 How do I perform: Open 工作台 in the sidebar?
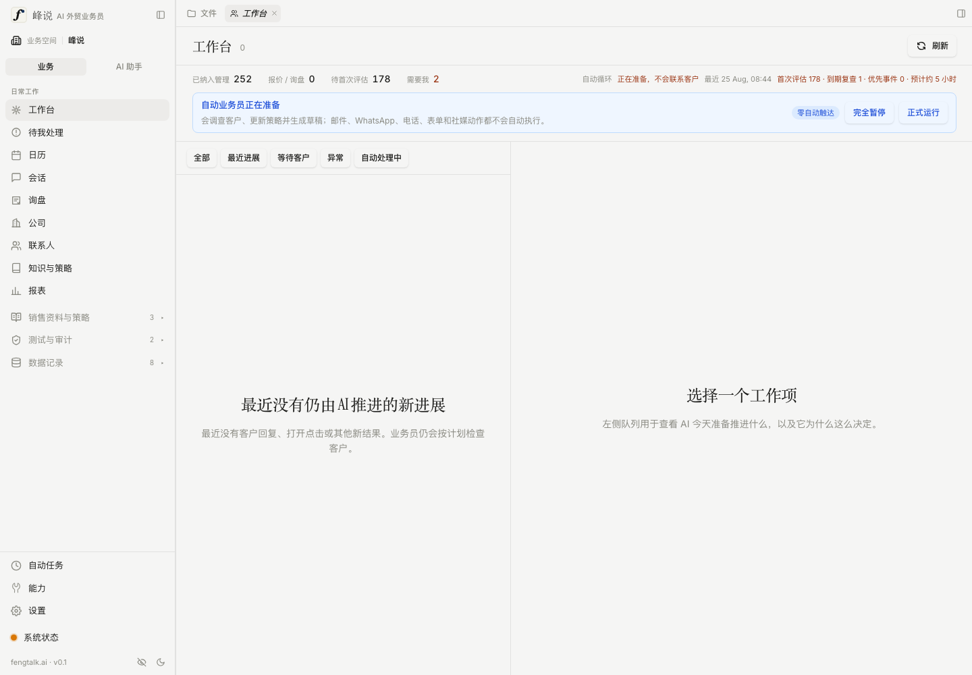coord(87,110)
